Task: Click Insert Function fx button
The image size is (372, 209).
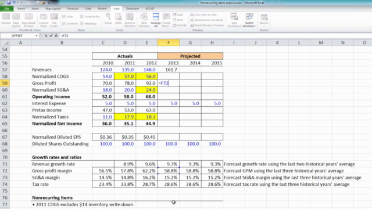Action: point(56,35)
